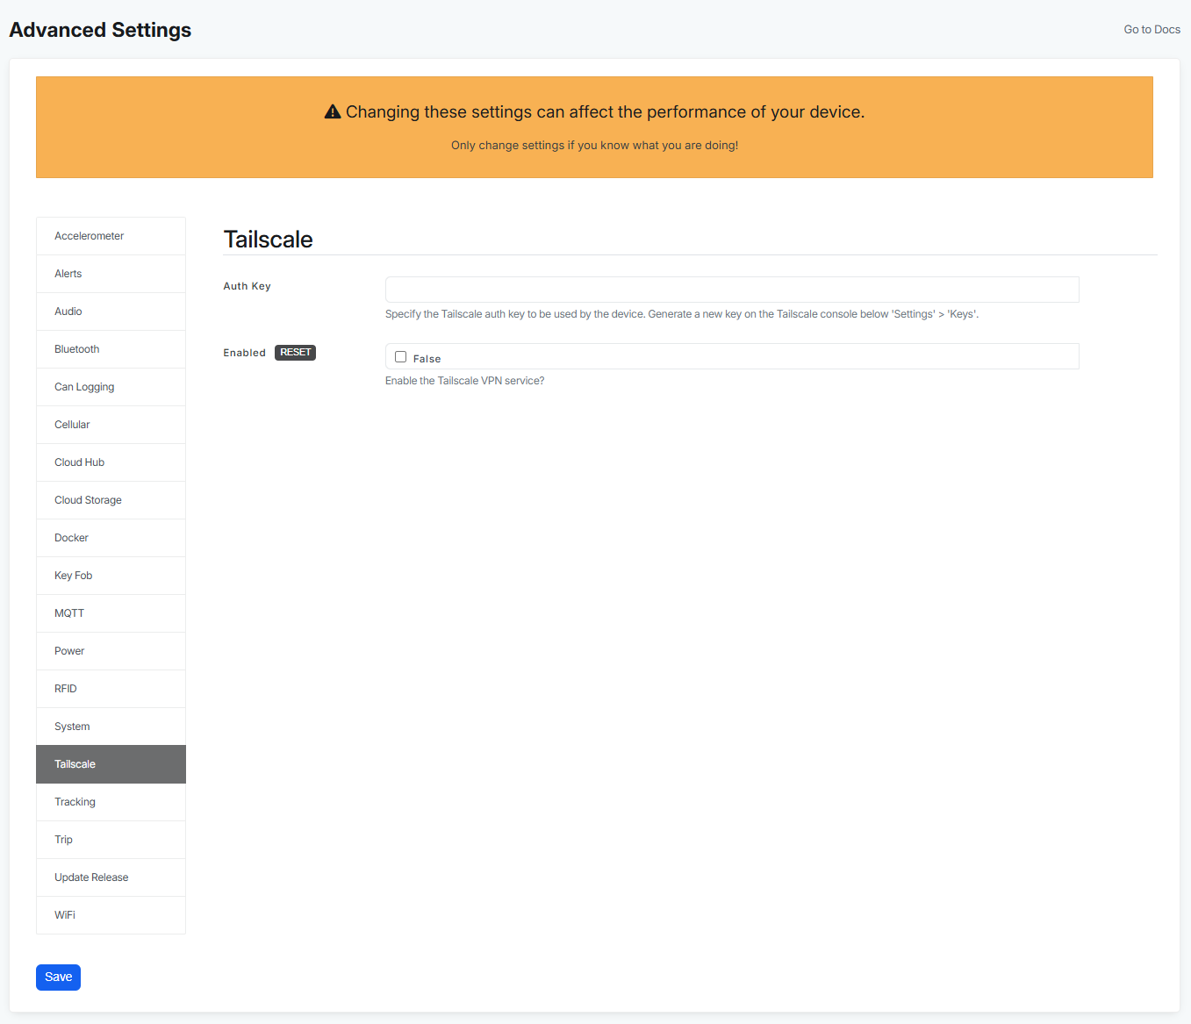Open the Cloud Storage section
The height and width of the screenshot is (1024, 1191).
111,500
